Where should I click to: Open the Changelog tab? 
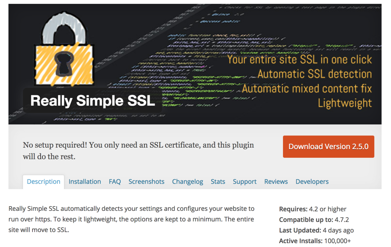(x=187, y=181)
